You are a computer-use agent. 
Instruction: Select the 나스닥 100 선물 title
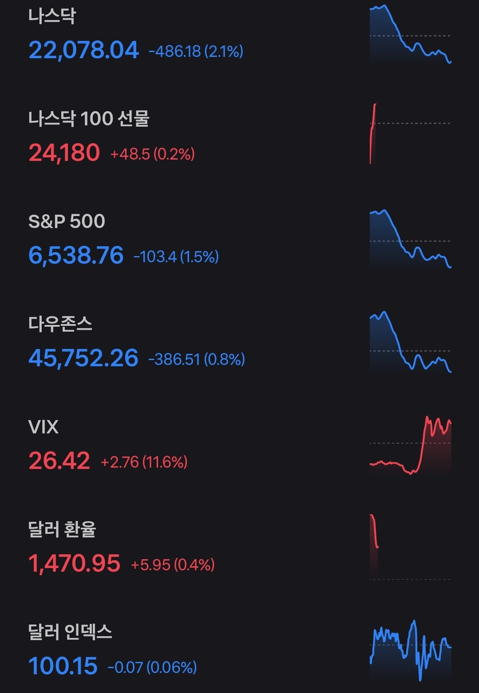[89, 119]
